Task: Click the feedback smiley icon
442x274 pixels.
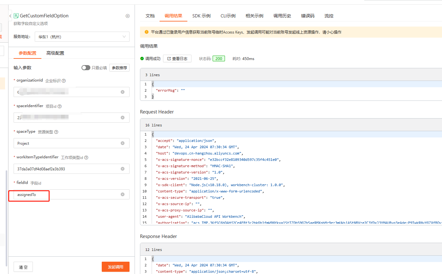Action: 128,16
